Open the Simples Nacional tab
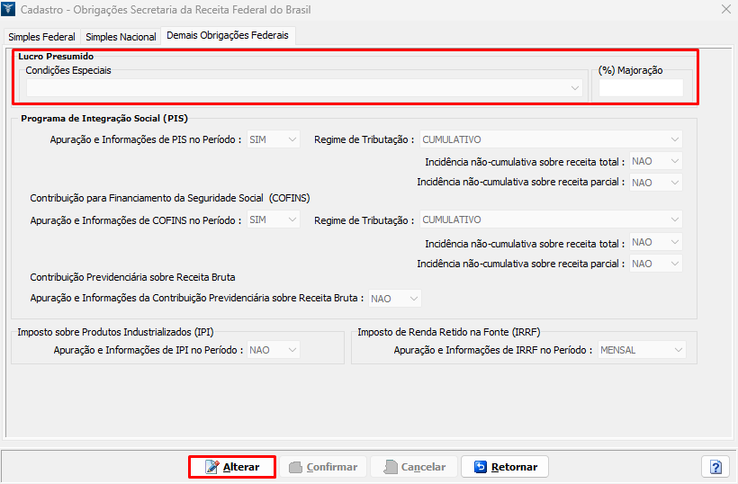 (x=121, y=37)
